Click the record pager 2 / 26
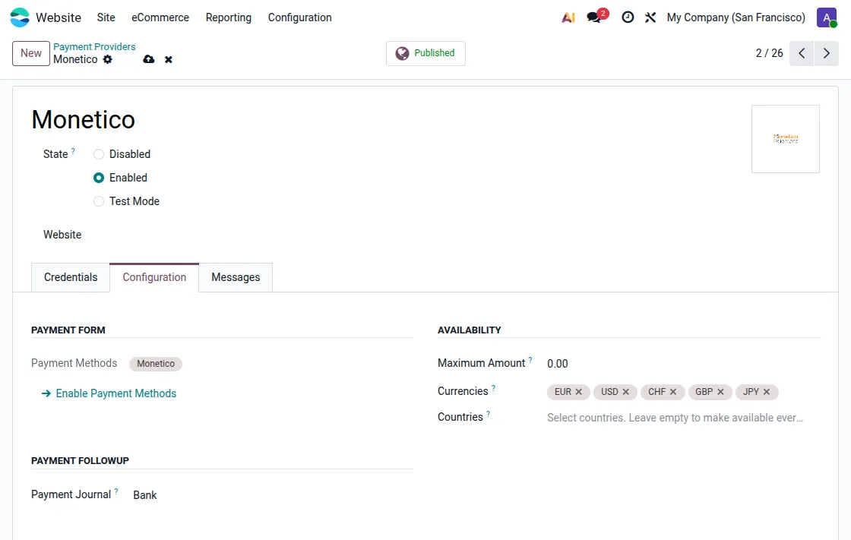851x540 pixels. (x=769, y=53)
